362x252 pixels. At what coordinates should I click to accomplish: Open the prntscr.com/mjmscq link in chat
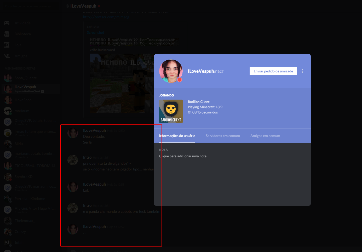click(106, 17)
